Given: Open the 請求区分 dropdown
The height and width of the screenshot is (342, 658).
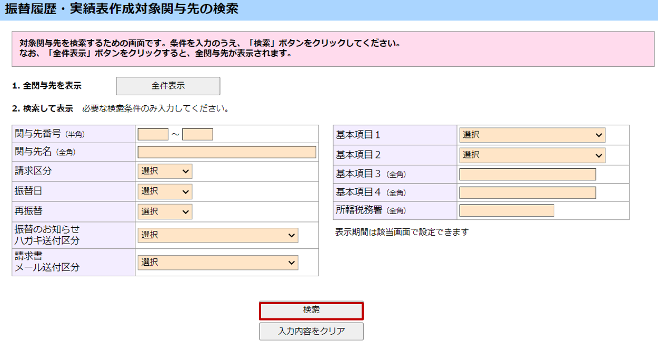Looking at the screenshot, I should pos(165,171).
